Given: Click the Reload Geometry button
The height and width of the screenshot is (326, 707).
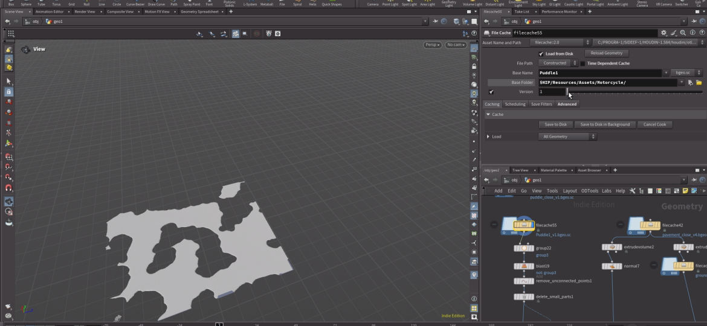Looking at the screenshot, I should 606,53.
